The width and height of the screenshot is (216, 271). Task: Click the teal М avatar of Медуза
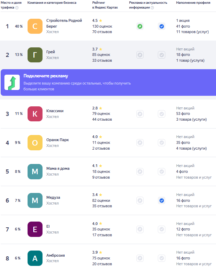point(35,200)
